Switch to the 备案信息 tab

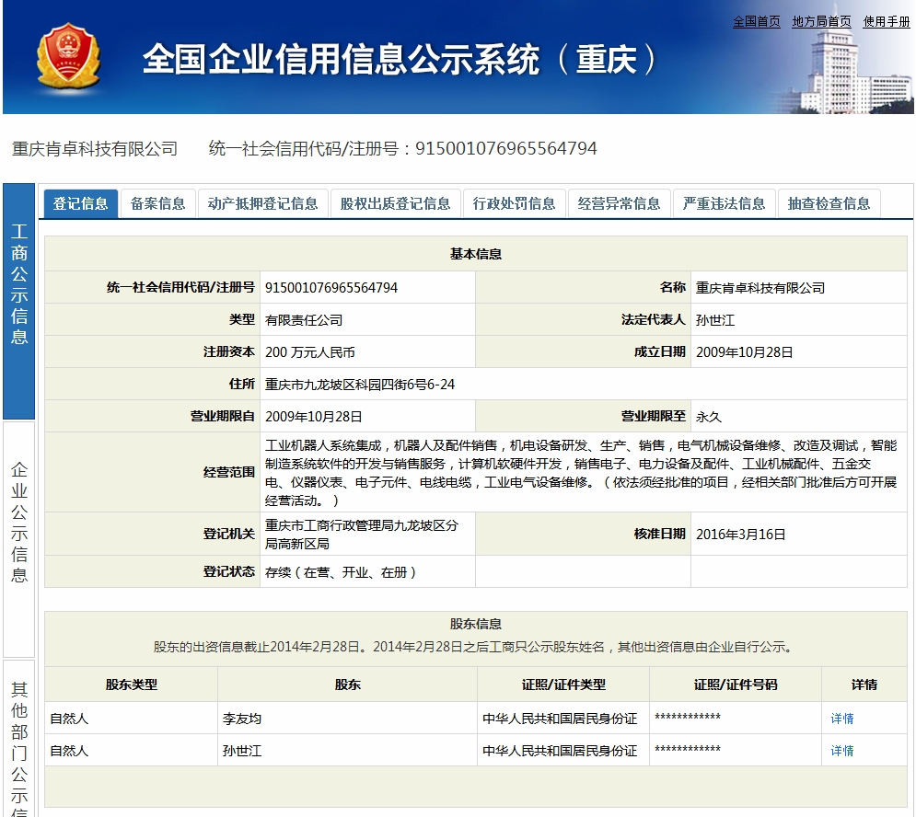(x=157, y=203)
